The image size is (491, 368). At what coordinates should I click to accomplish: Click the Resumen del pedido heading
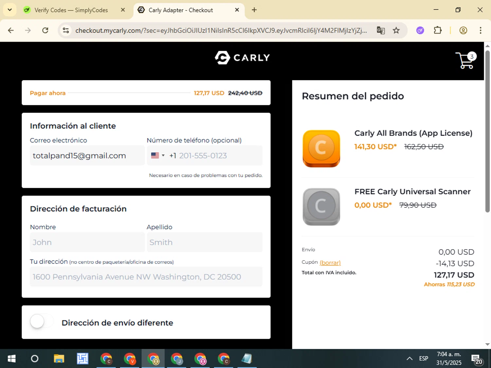(x=353, y=96)
